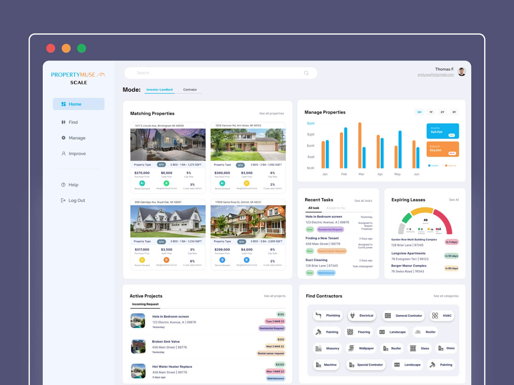Open Thomas F. profile avatar
Viewport: 514px width, 385px height.
[462, 72]
